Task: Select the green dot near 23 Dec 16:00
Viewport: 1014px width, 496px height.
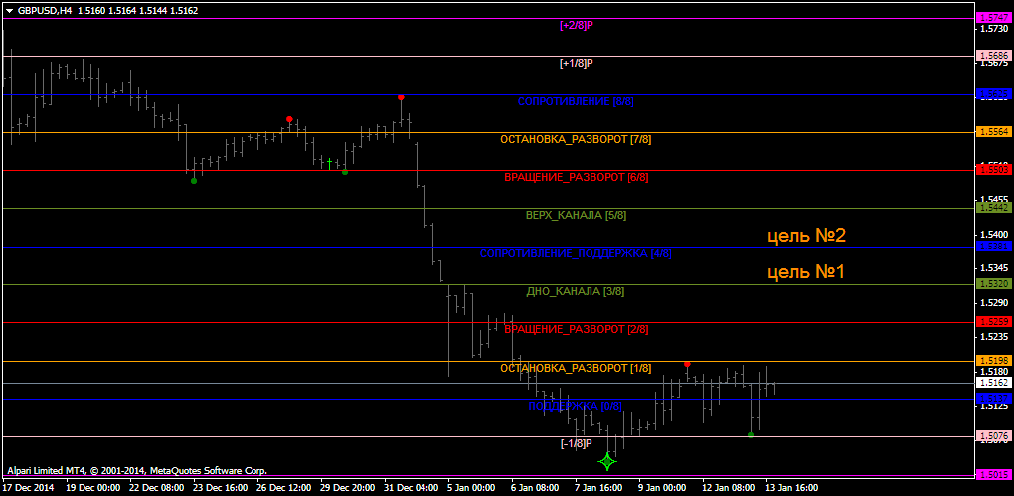Action: coord(194,181)
